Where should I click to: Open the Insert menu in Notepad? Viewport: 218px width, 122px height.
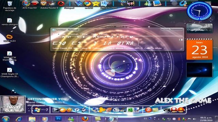click(104, 34)
